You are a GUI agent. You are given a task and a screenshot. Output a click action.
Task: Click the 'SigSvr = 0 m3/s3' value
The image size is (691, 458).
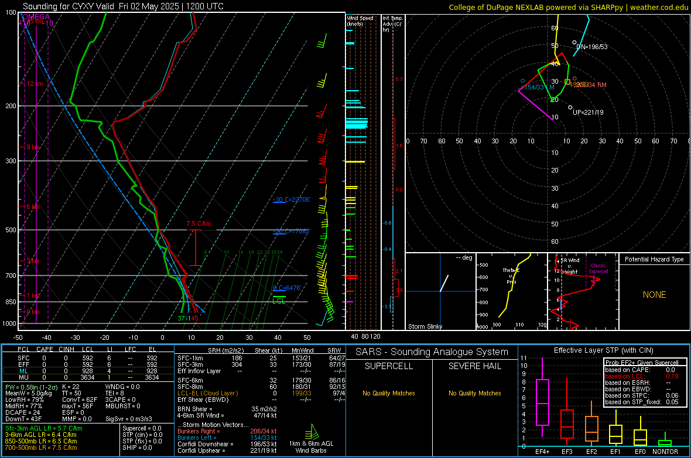[129, 419]
